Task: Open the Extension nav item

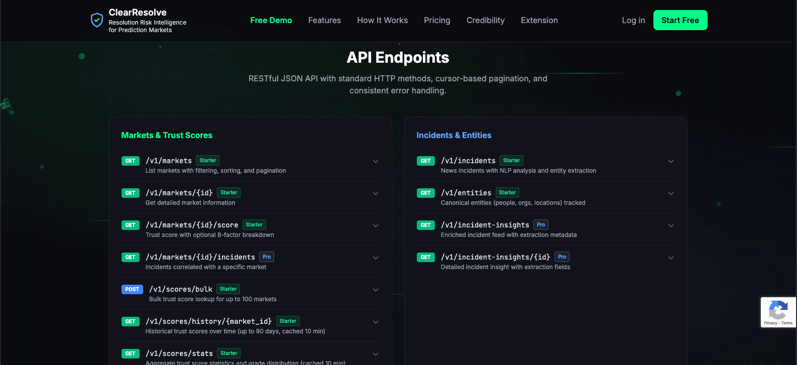Action: point(539,20)
